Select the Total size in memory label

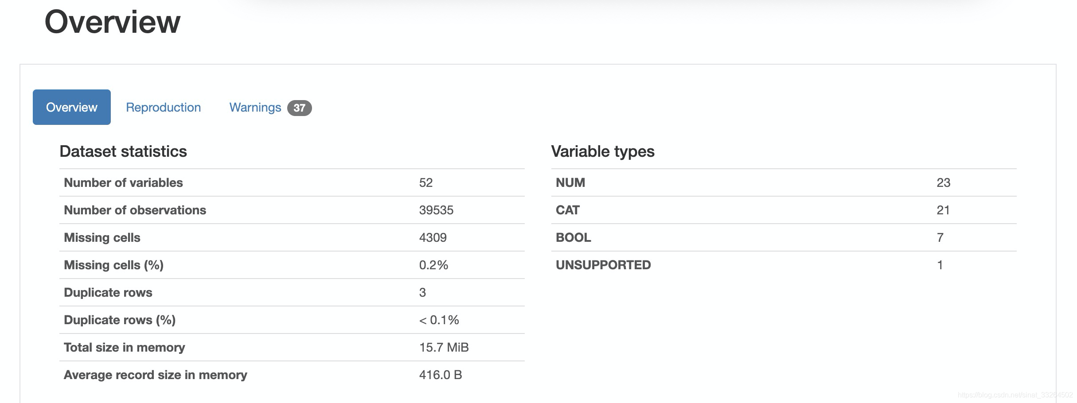coord(124,347)
